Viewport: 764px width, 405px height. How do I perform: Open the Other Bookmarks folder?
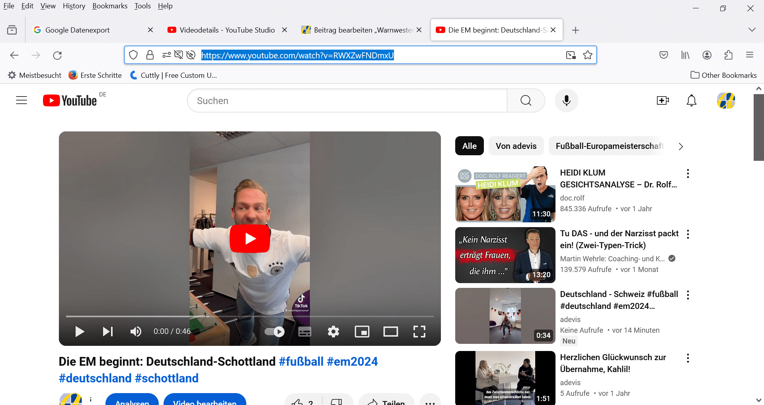724,75
